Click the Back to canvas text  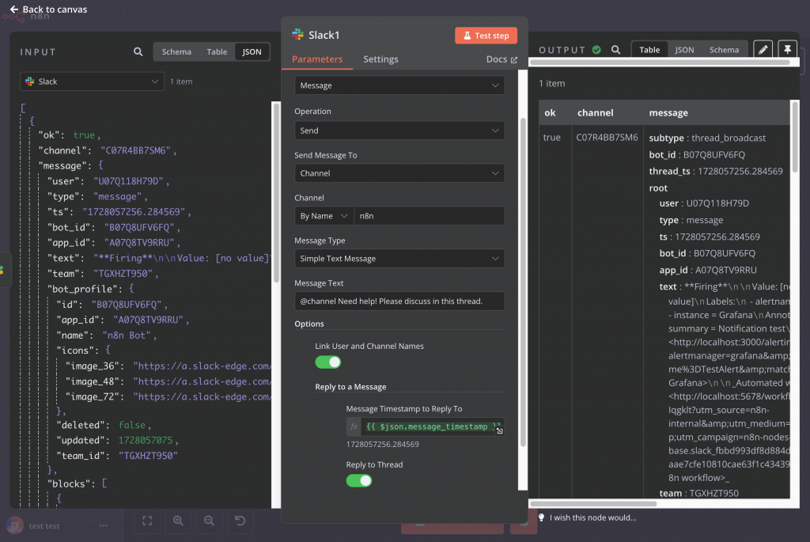click(55, 9)
